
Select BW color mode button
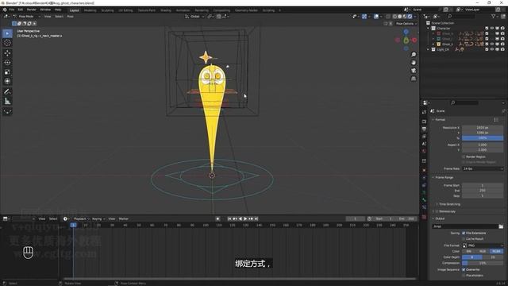[469, 251]
